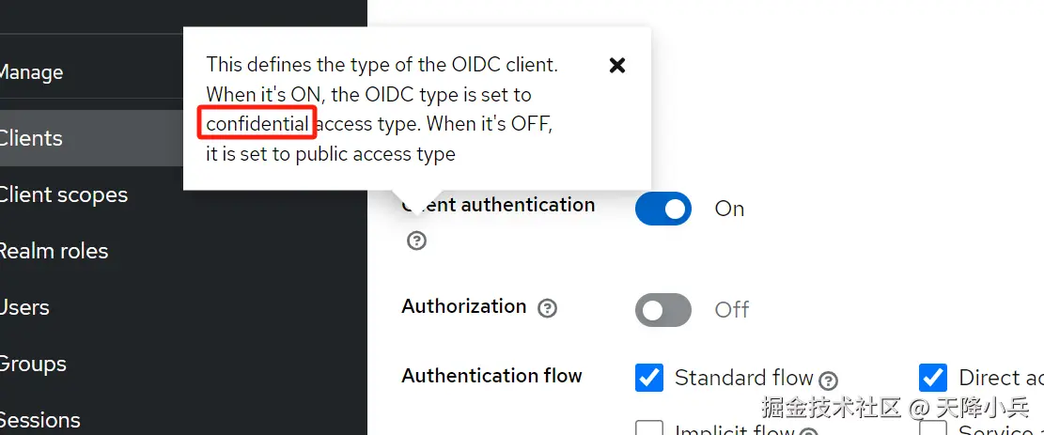Open Sessions in the sidebar

[x=39, y=419]
